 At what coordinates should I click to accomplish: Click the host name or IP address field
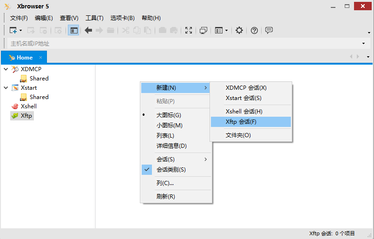pyautogui.click(x=184, y=43)
